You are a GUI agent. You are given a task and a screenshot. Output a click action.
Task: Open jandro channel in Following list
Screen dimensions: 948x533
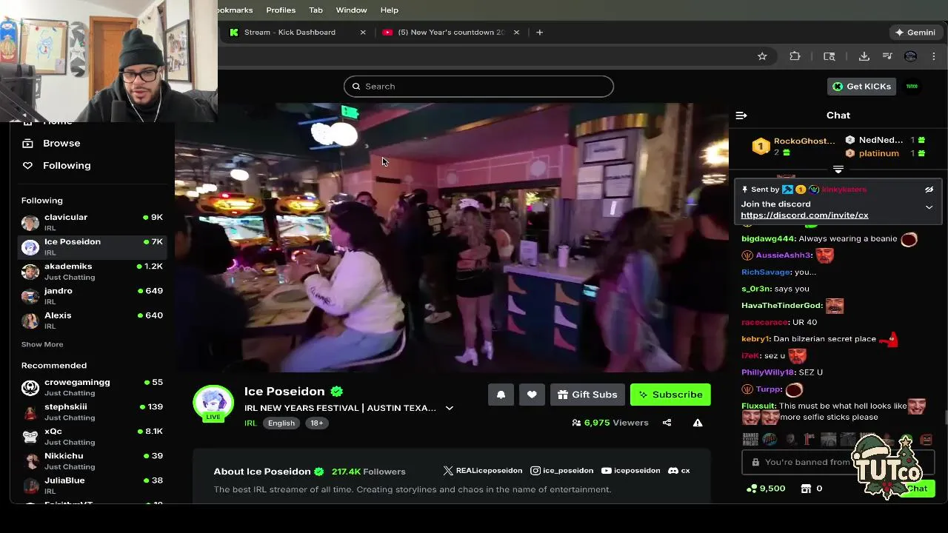click(92, 295)
